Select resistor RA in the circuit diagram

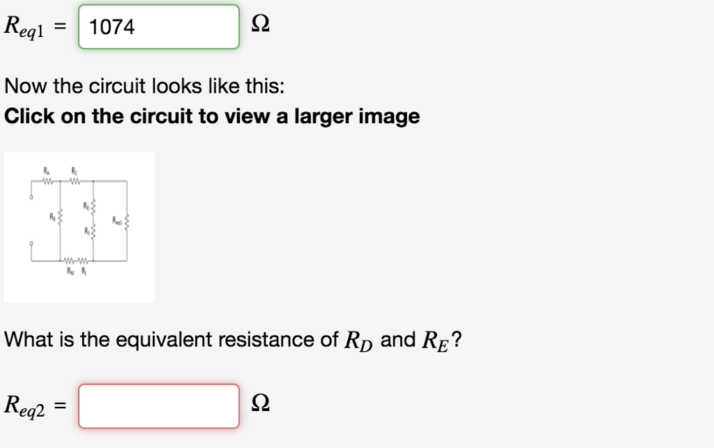47,180
